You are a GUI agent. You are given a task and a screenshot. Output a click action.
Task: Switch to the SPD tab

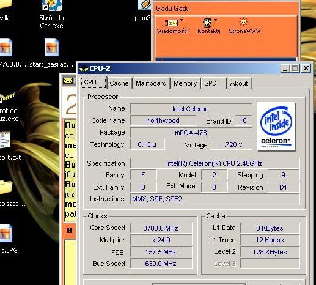click(x=213, y=83)
